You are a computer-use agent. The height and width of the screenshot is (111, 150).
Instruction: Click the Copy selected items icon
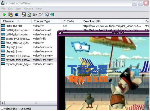[35, 15]
